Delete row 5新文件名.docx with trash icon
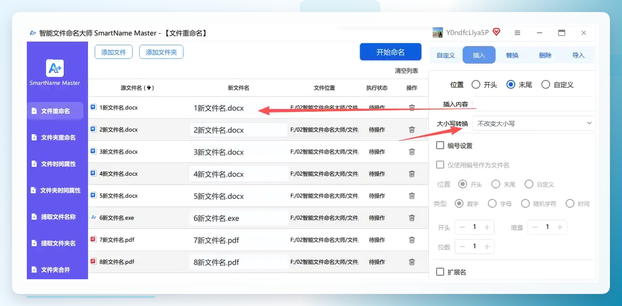 point(412,196)
